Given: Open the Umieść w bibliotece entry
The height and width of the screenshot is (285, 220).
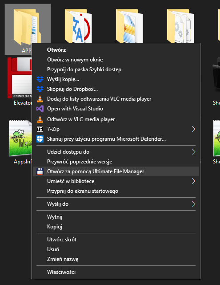Looking at the screenshot, I should [116, 181].
